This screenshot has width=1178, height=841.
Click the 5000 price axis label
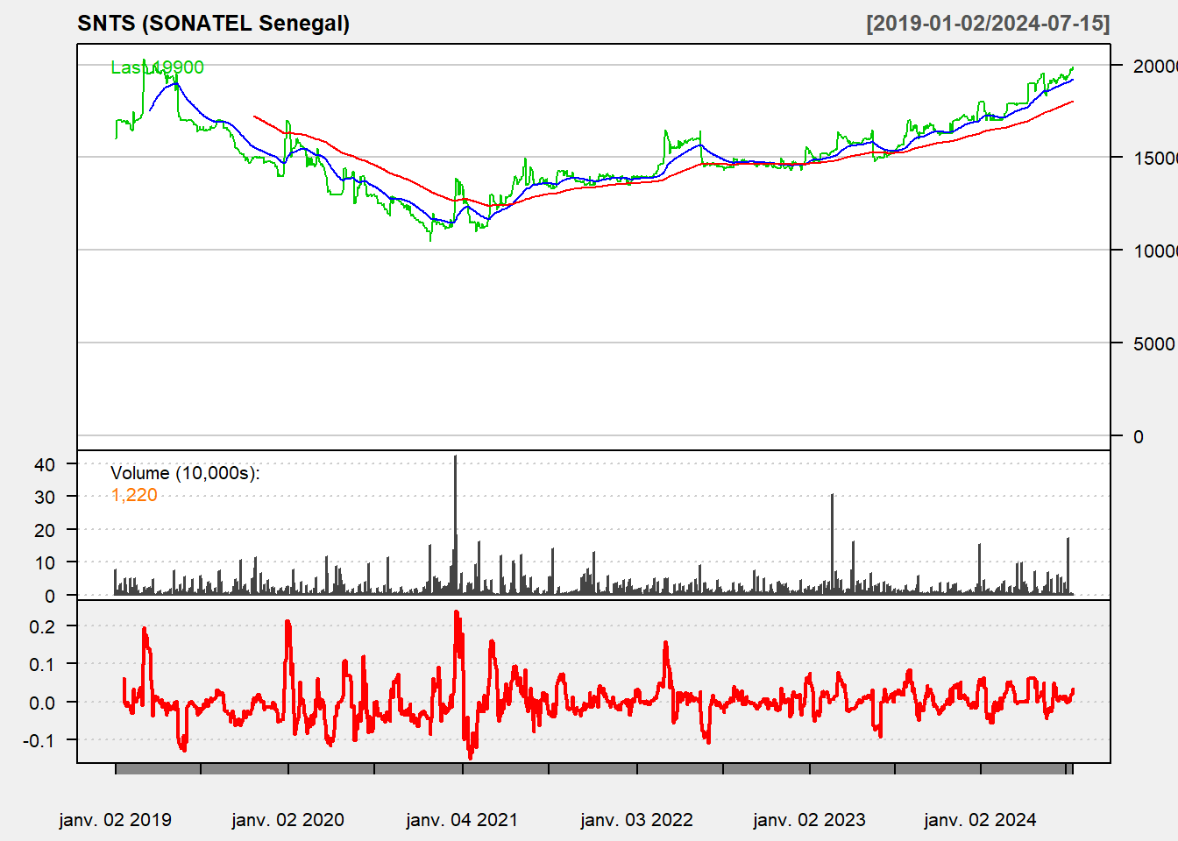click(1153, 343)
